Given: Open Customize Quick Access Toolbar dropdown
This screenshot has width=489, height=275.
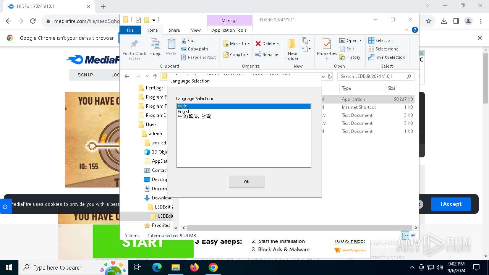Looking at the screenshot, I should [154, 20].
